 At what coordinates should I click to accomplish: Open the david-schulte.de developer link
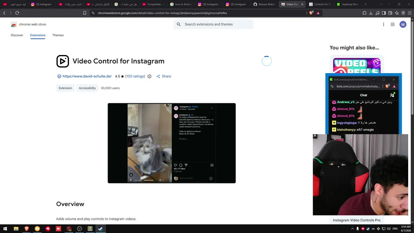click(x=87, y=76)
